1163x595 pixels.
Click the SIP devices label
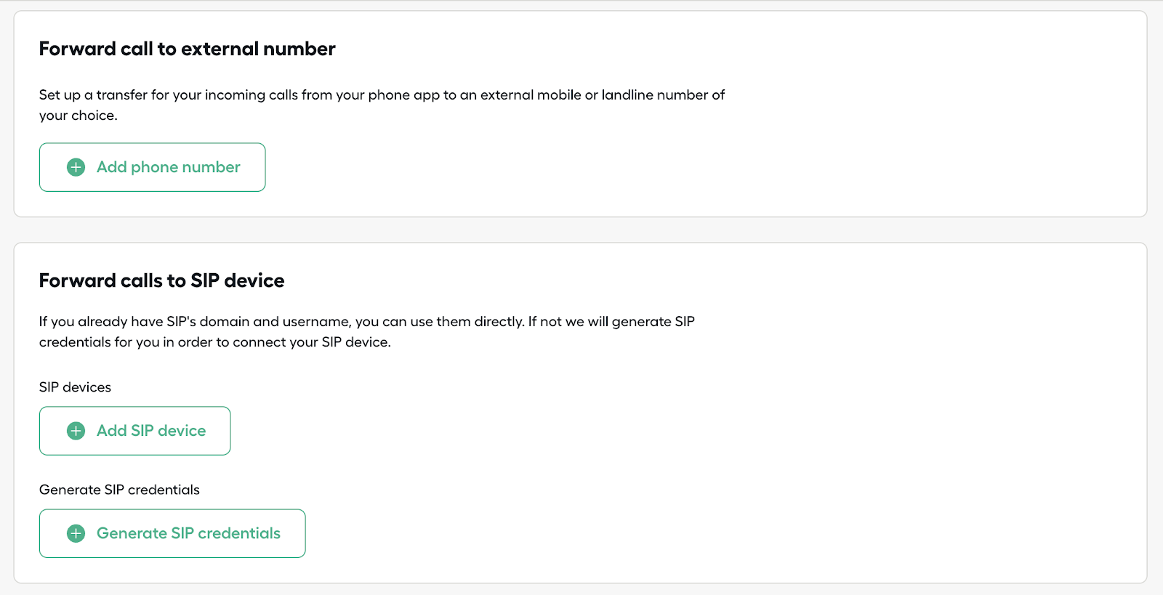click(x=75, y=387)
